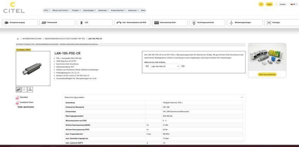Select the third product thumbnail

pos(30,90)
